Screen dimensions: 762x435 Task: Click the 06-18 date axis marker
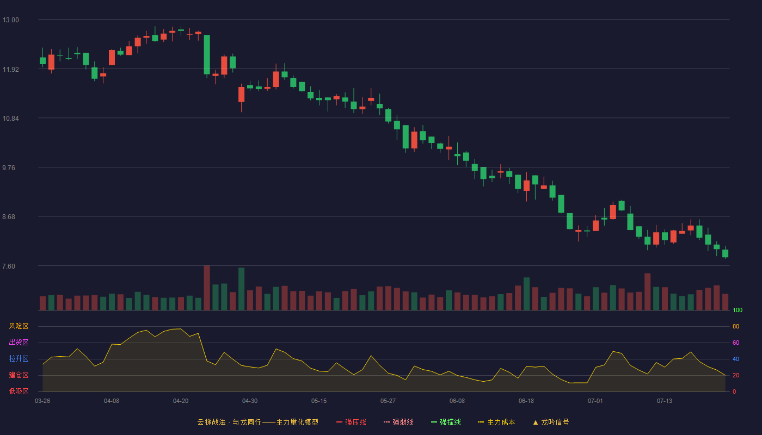(x=526, y=401)
